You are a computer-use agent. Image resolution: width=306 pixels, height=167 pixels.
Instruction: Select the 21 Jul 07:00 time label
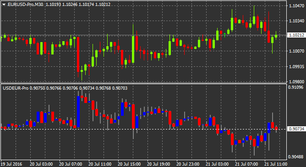pos(246,164)
